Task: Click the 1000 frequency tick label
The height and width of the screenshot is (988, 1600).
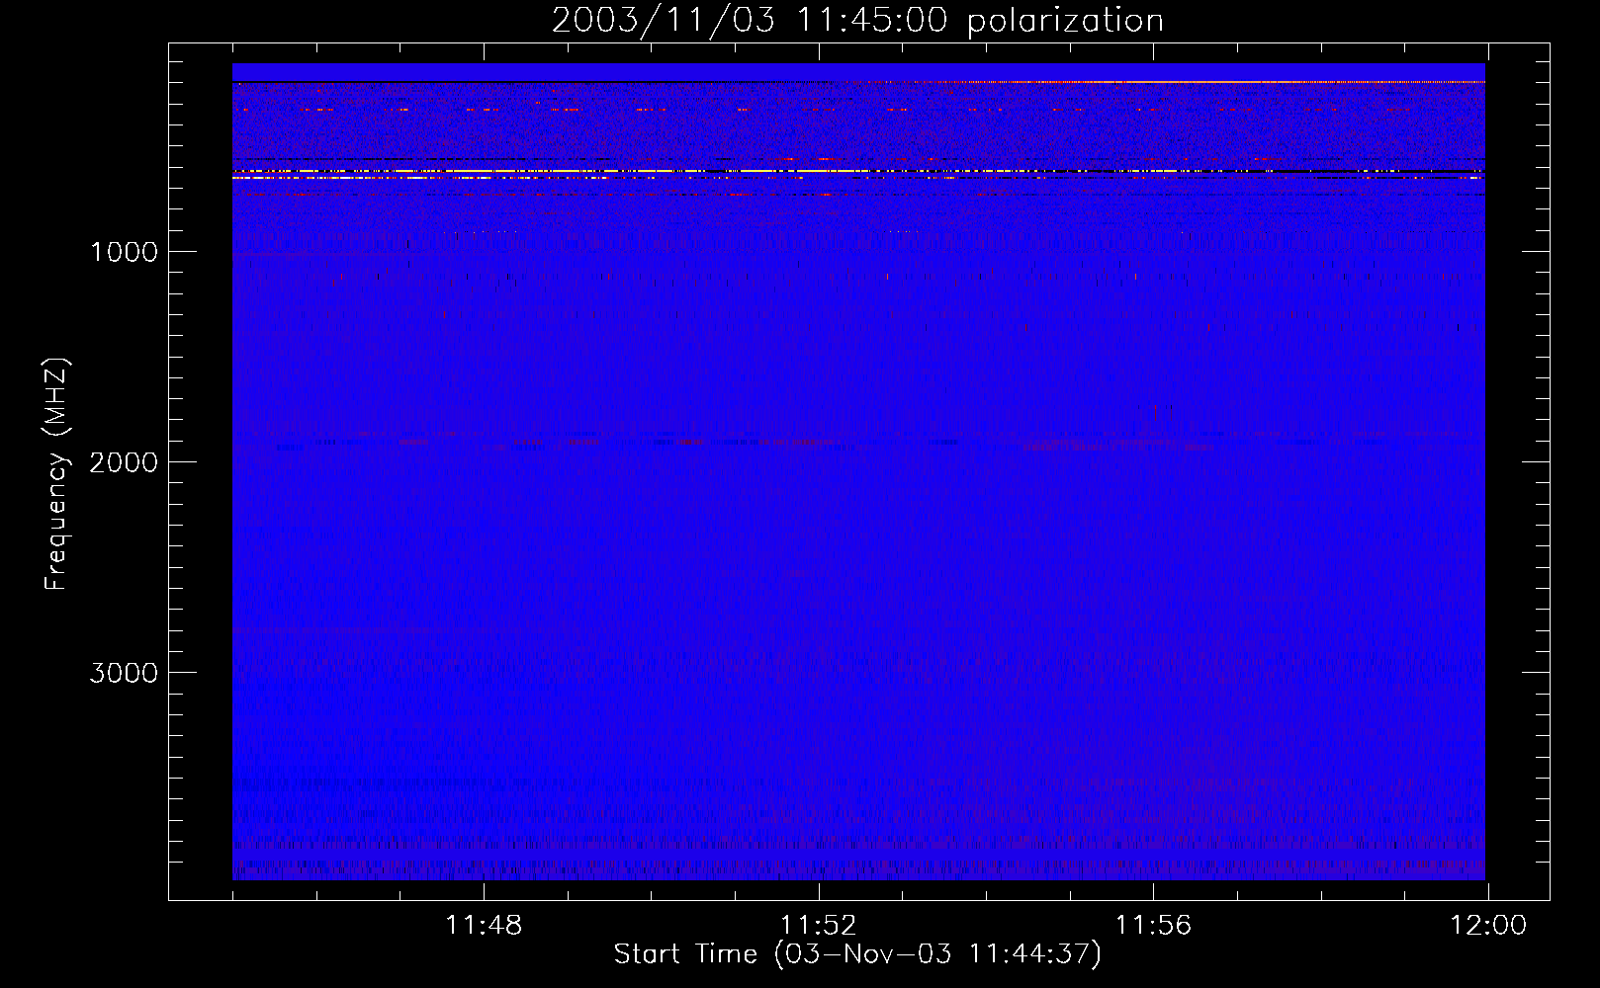Action: (x=124, y=252)
